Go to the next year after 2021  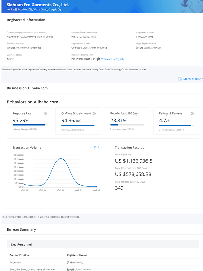click(102, 147)
